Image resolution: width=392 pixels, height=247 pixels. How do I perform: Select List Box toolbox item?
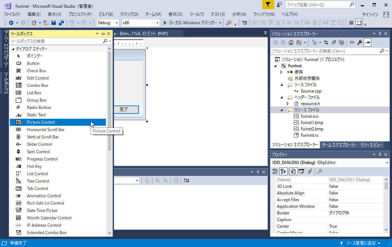coord(58,93)
